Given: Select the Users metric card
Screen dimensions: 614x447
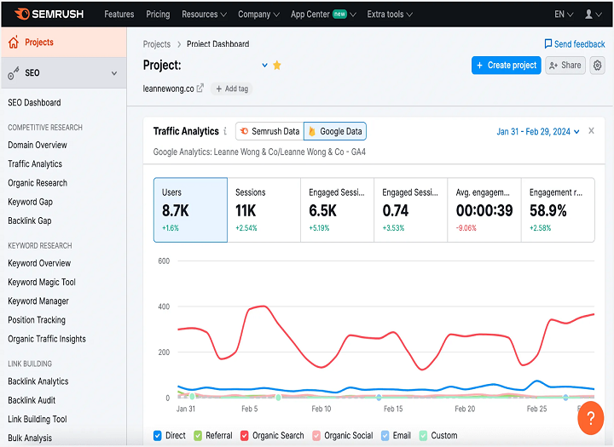Looking at the screenshot, I should coord(190,210).
